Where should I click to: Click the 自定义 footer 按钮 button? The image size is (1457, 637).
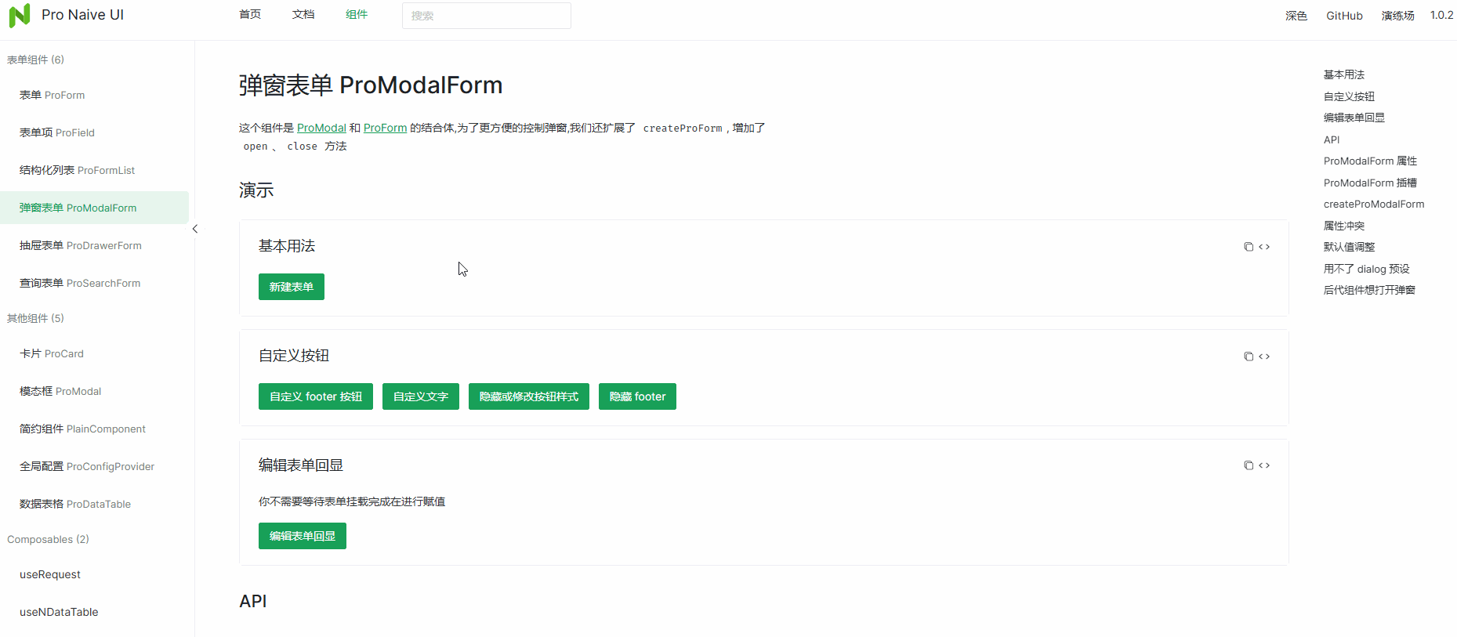(x=316, y=396)
